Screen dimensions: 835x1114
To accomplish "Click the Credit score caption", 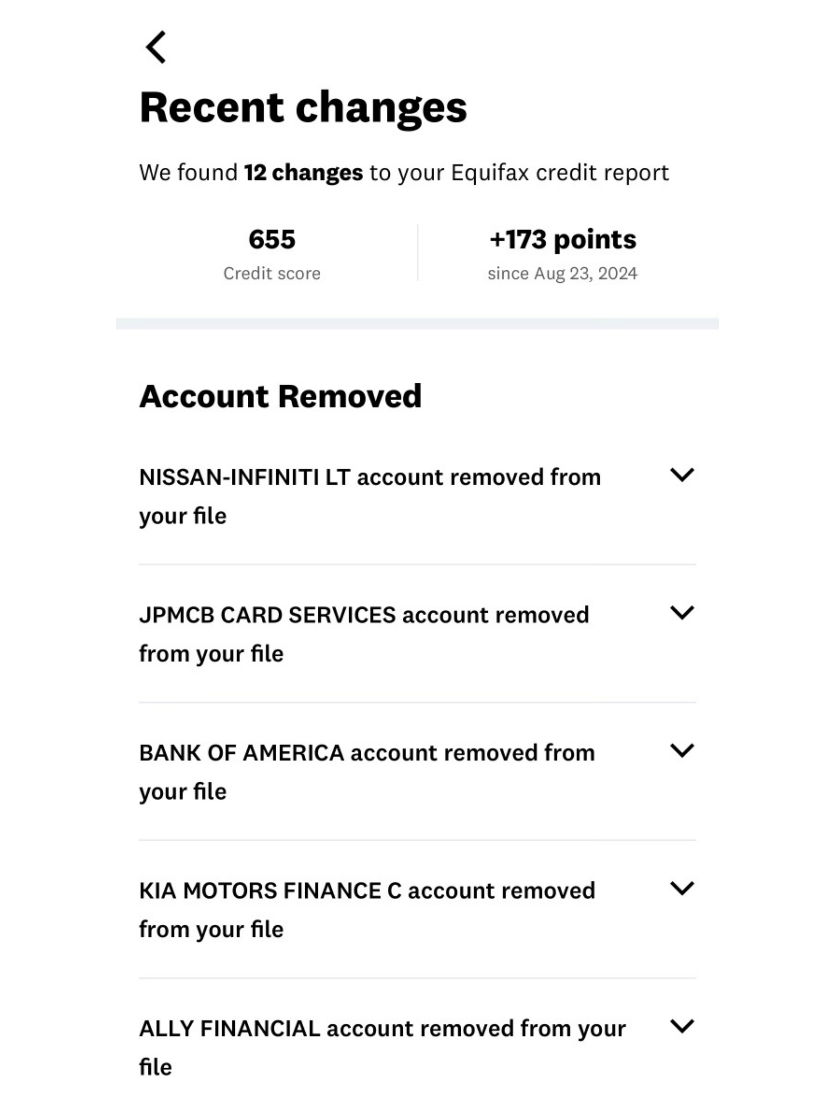I will click(x=272, y=273).
